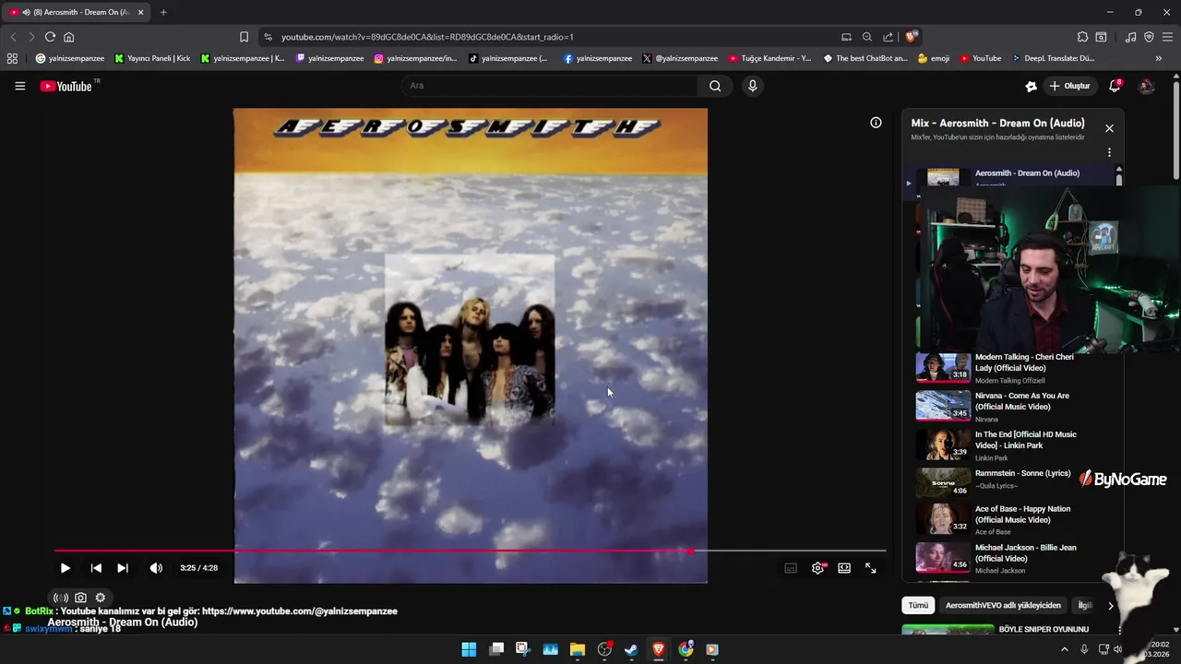Open the apps grid in bookmarks bar

(x=12, y=58)
